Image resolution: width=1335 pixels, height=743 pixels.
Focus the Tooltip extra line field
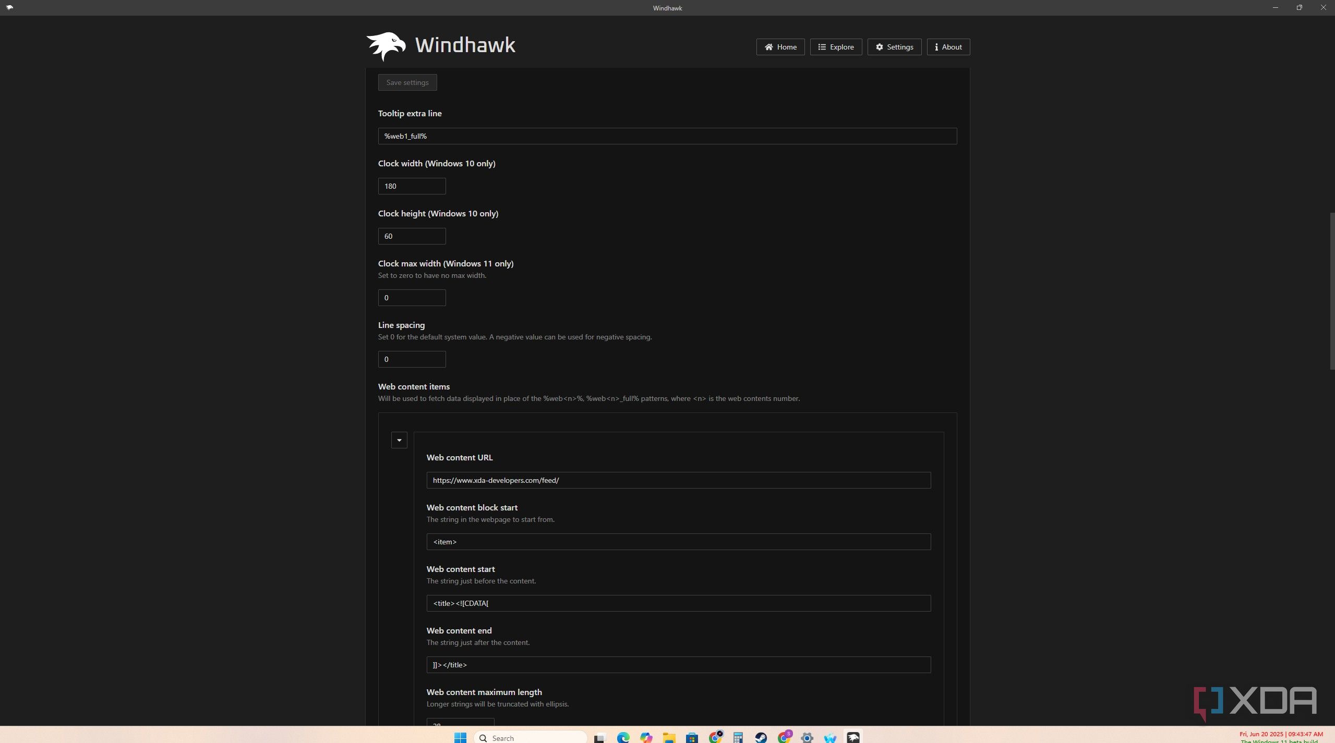click(x=667, y=136)
